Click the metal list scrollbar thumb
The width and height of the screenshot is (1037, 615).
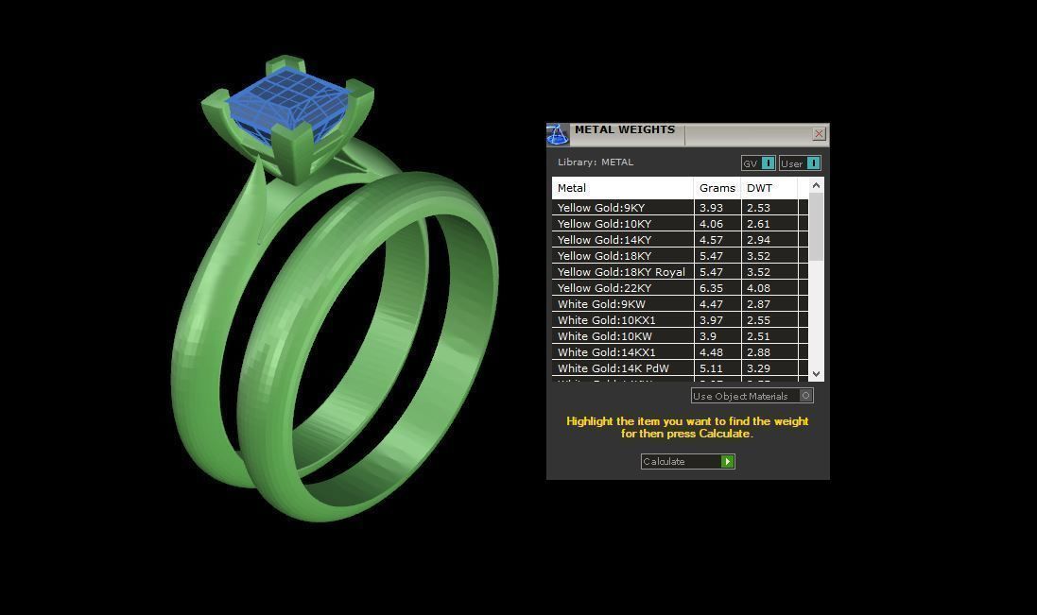(816, 227)
